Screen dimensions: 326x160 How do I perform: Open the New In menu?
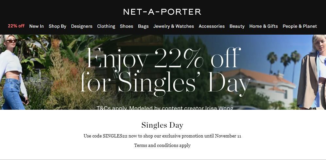(x=36, y=26)
